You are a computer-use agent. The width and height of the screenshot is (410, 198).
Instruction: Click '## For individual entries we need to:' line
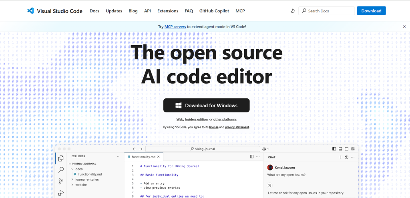[x=172, y=196]
